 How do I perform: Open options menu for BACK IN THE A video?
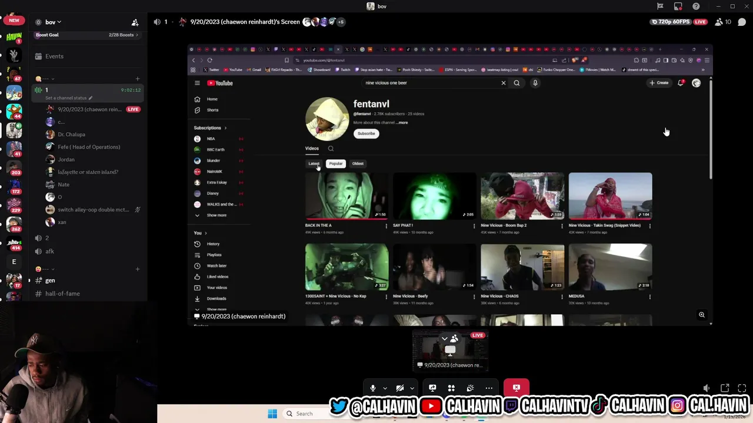[x=386, y=226]
